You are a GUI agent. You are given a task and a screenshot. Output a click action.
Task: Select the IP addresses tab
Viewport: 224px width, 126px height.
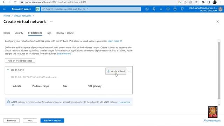[x=35, y=33]
